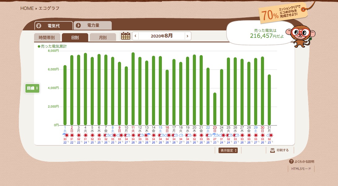The width and height of the screenshot is (338, 186).
Task: Click the printer icon beside 印刷する
Action: pos(272,150)
